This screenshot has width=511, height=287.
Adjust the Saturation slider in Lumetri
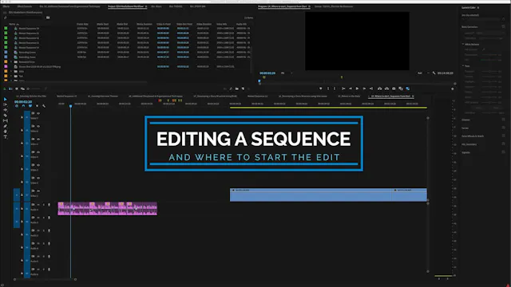pos(489,113)
